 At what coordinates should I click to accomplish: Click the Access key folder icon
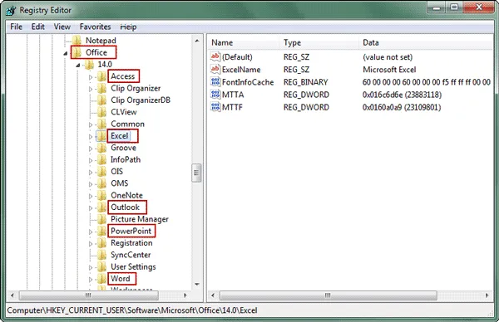101,76
